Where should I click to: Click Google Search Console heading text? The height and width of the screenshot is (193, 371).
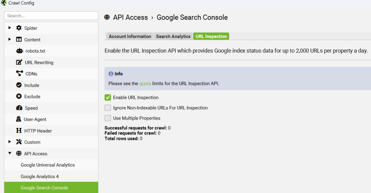(192, 17)
